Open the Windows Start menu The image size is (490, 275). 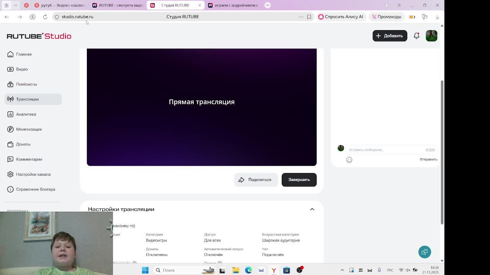(x=145, y=270)
